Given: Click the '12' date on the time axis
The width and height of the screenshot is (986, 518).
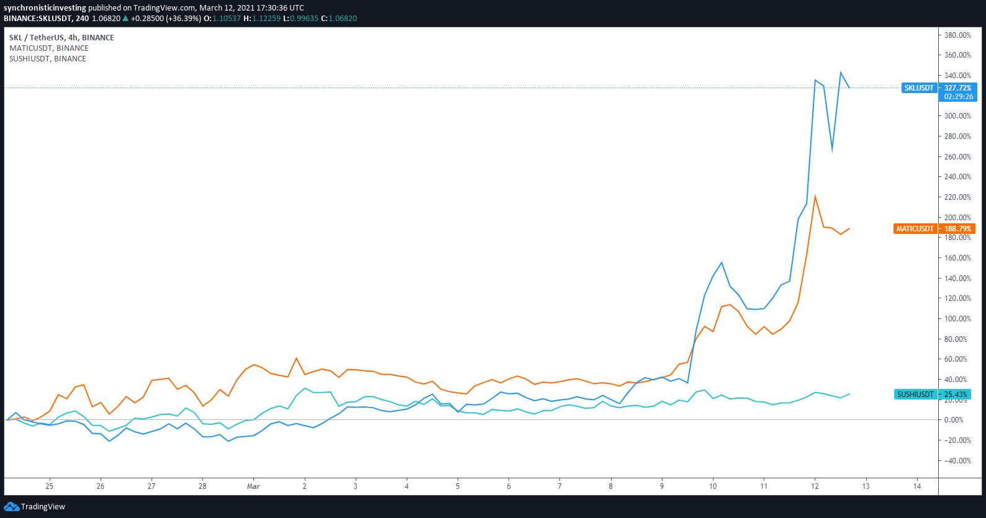Looking at the screenshot, I should [815, 486].
